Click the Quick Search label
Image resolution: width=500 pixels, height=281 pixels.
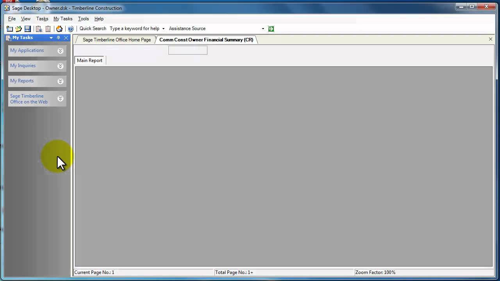(93, 28)
